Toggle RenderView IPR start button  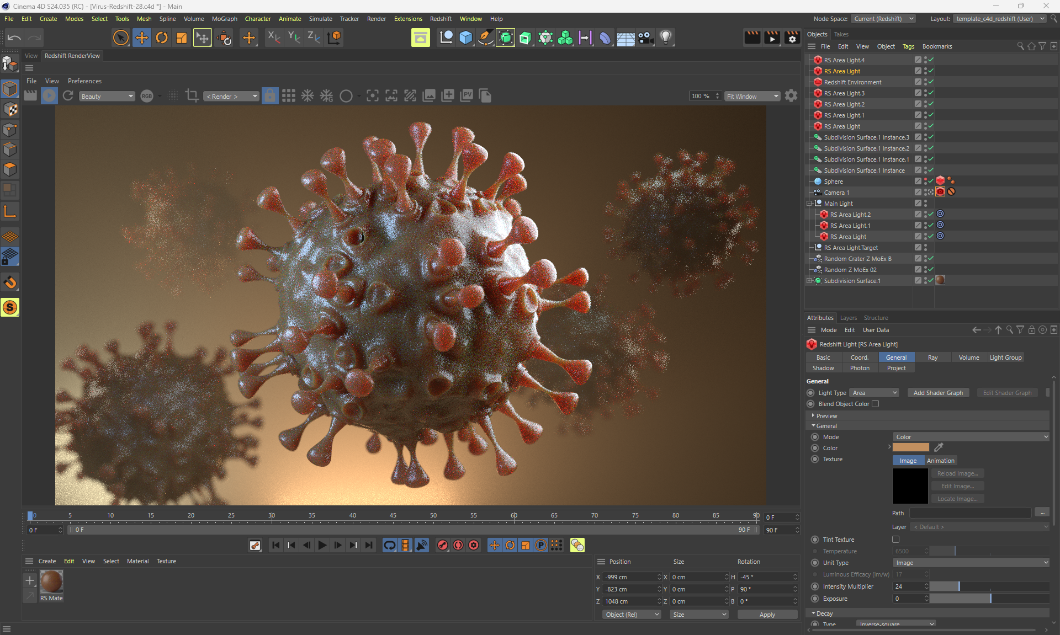49,96
